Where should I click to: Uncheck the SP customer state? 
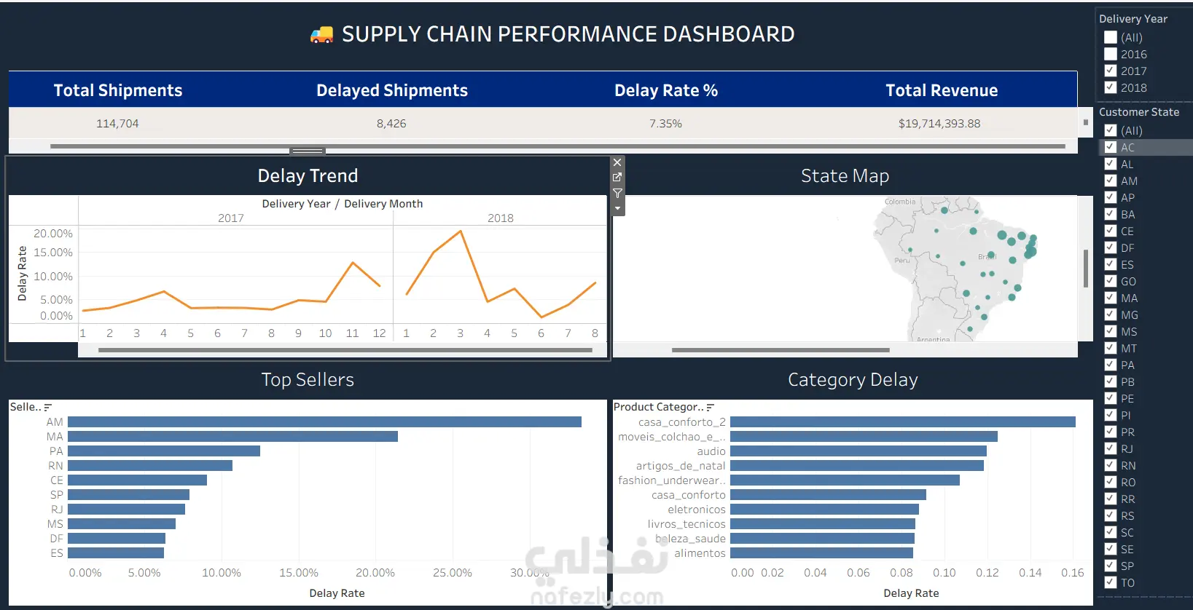[1111, 566]
